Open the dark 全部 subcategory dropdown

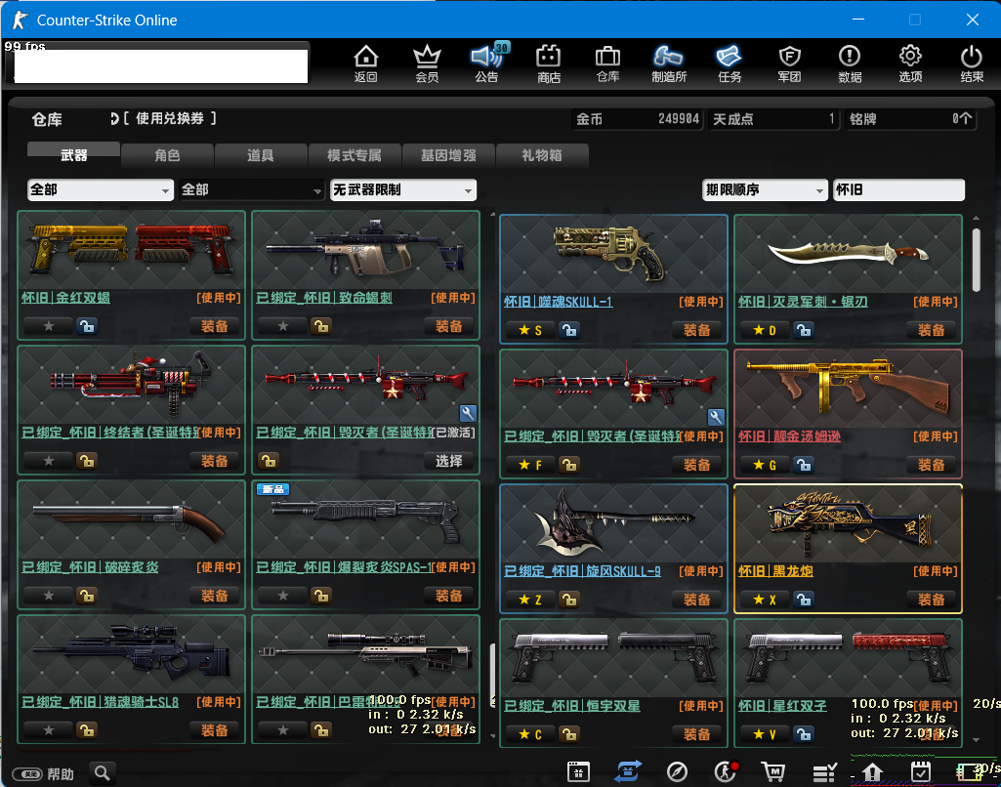[x=251, y=189]
